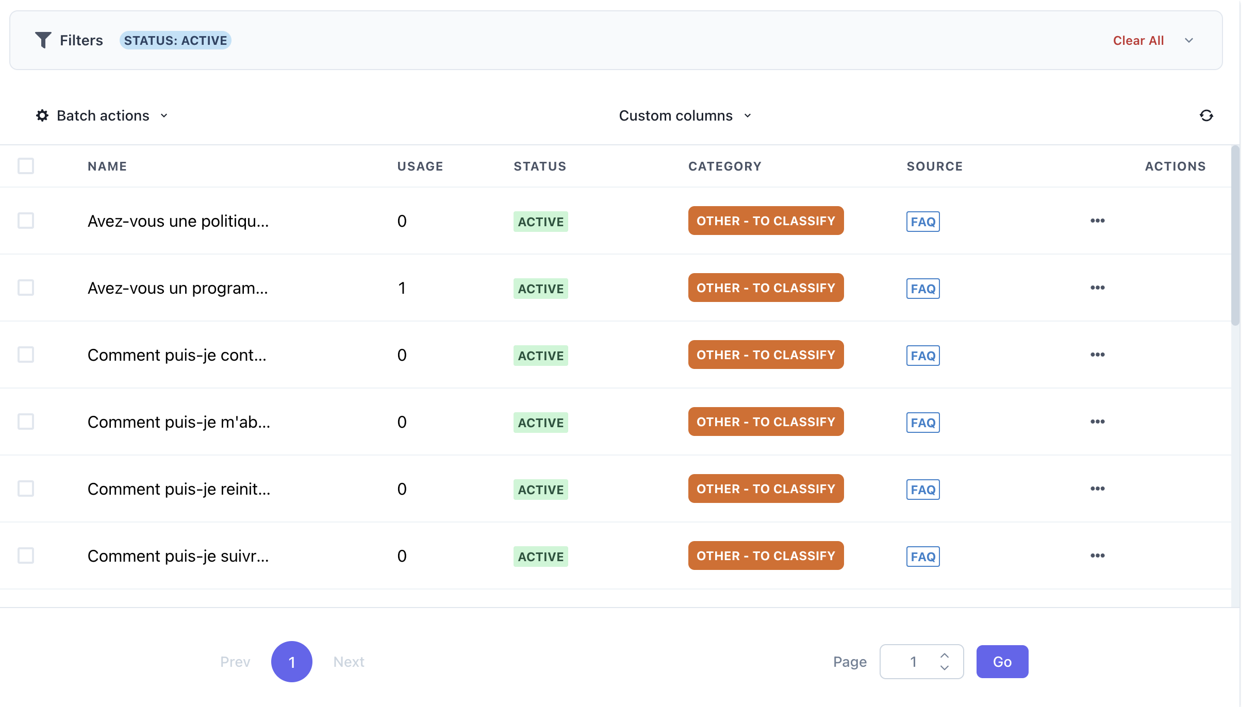Select page 1 in the pagination control

292,661
